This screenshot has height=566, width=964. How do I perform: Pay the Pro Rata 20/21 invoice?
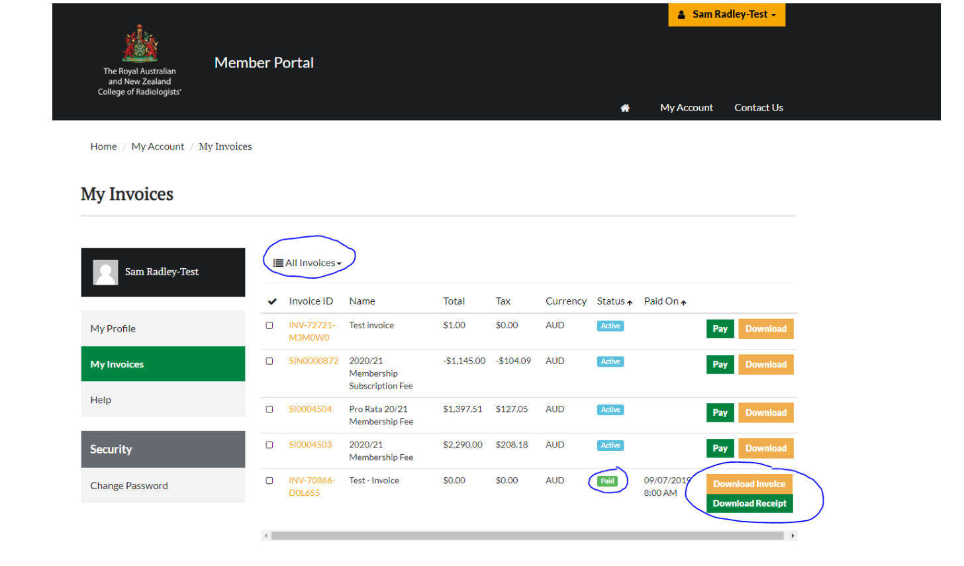(x=720, y=413)
